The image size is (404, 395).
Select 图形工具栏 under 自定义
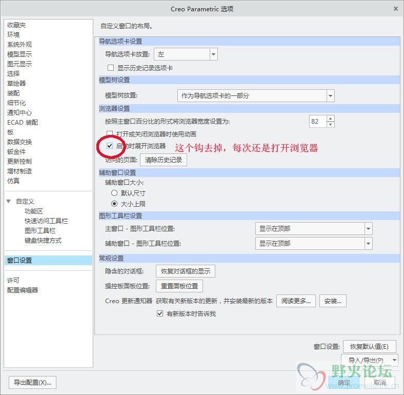(x=40, y=230)
